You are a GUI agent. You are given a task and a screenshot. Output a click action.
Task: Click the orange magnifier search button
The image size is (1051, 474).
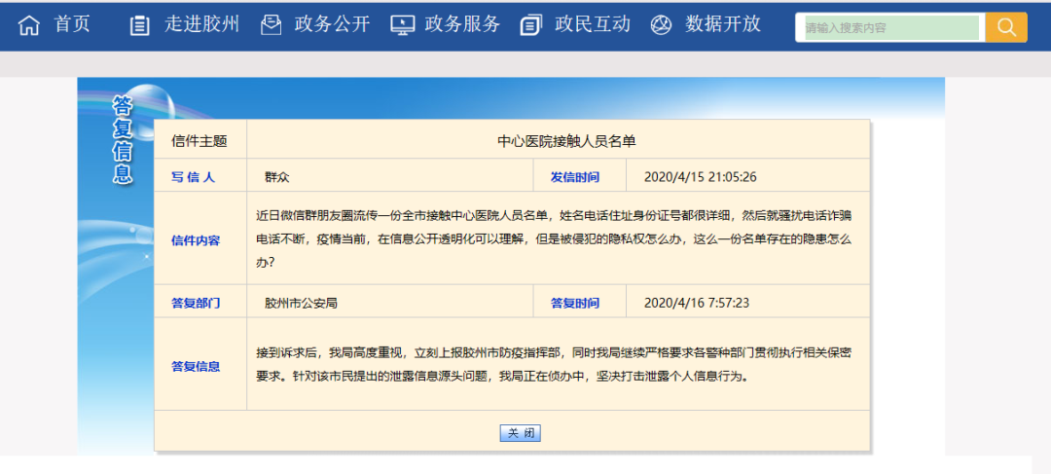point(1006,27)
